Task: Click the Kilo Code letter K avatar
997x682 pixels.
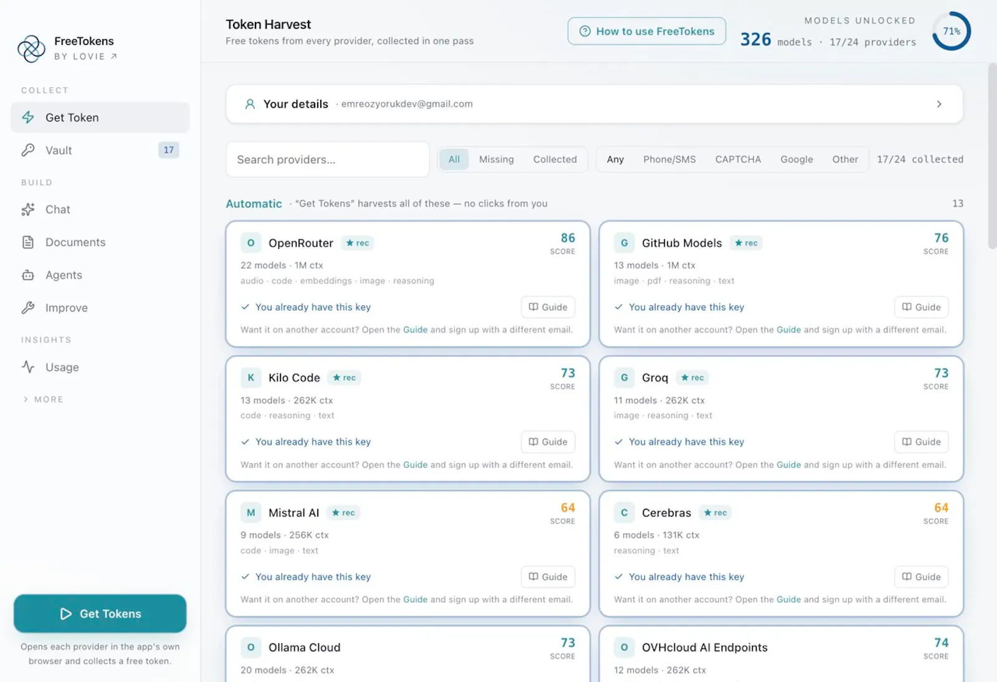Action: point(250,377)
